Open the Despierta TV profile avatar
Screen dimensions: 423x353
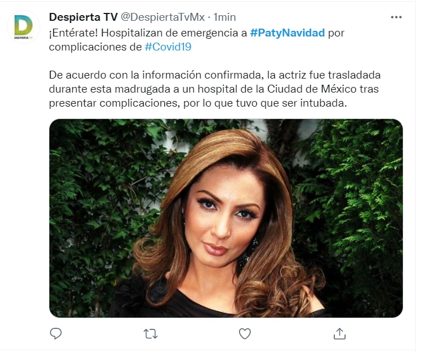(24, 27)
